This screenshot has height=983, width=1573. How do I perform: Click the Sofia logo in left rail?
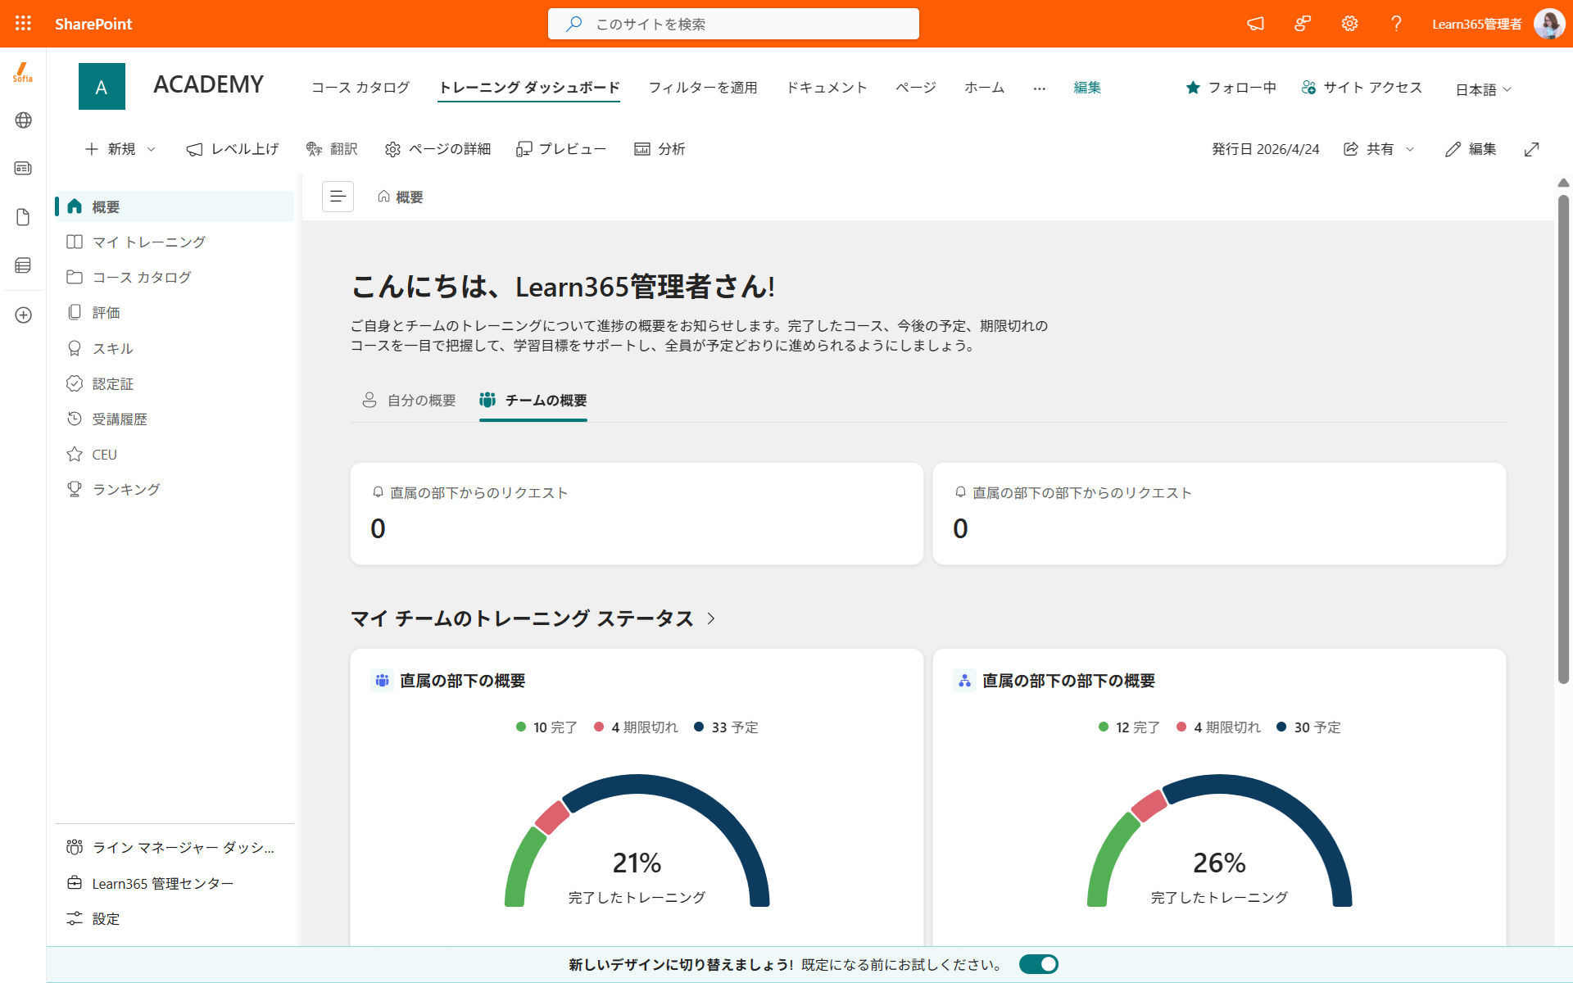tap(23, 73)
